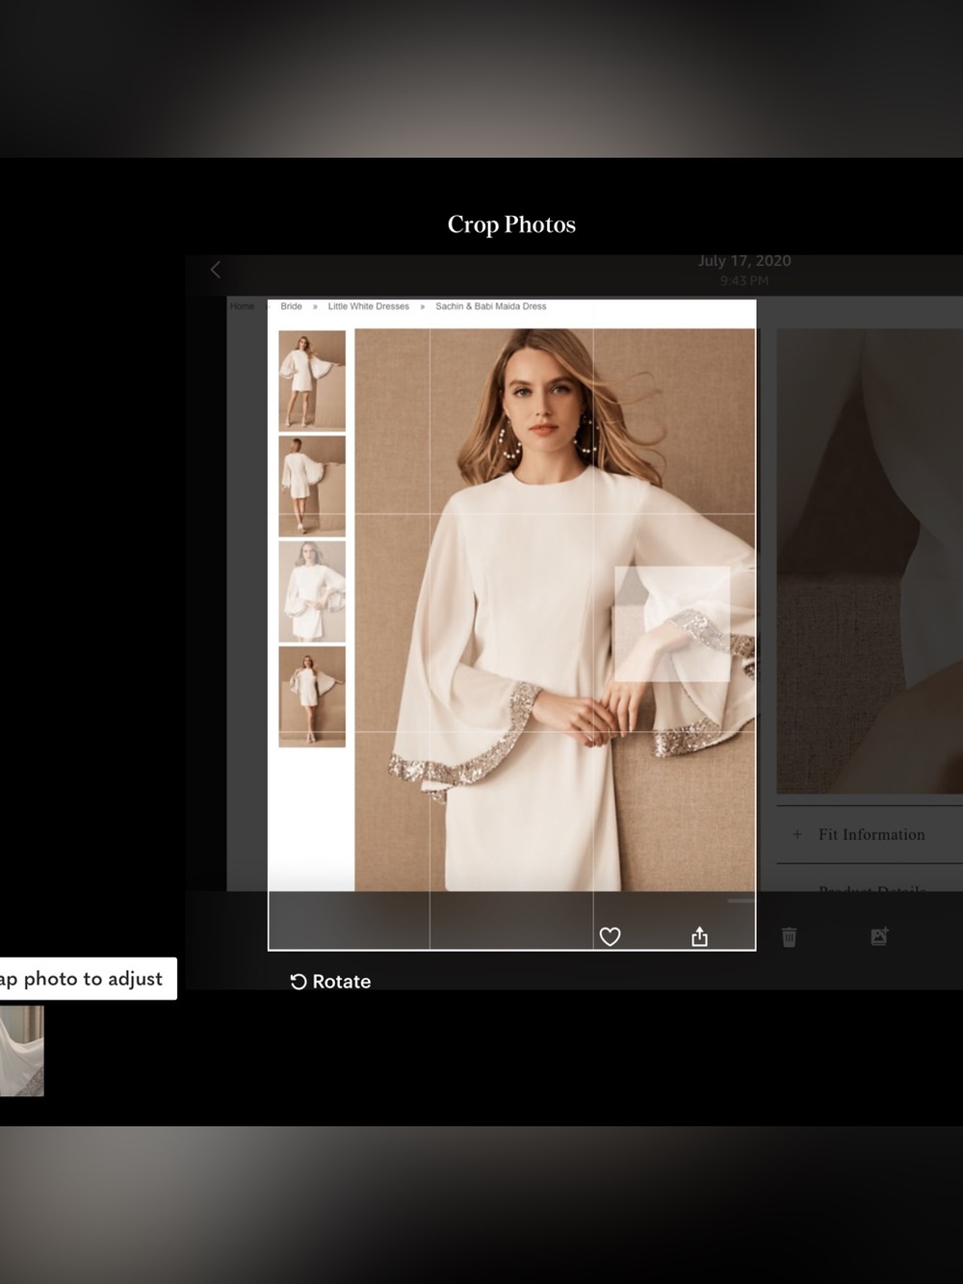Viewport: 963px width, 1284px height.
Task: Click the Rotate button
Action: pos(330,982)
